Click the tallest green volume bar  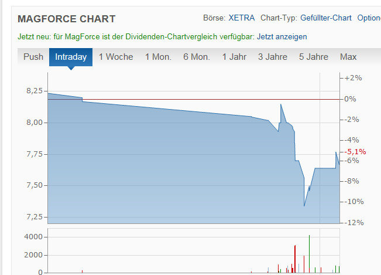309,253
